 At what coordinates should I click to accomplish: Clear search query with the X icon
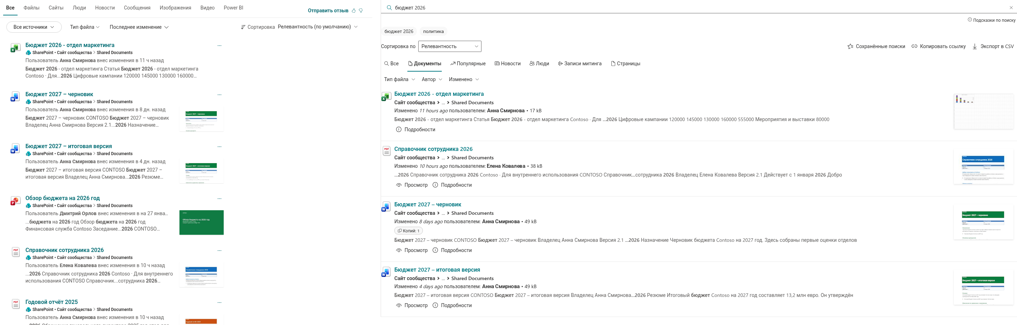tap(1011, 7)
